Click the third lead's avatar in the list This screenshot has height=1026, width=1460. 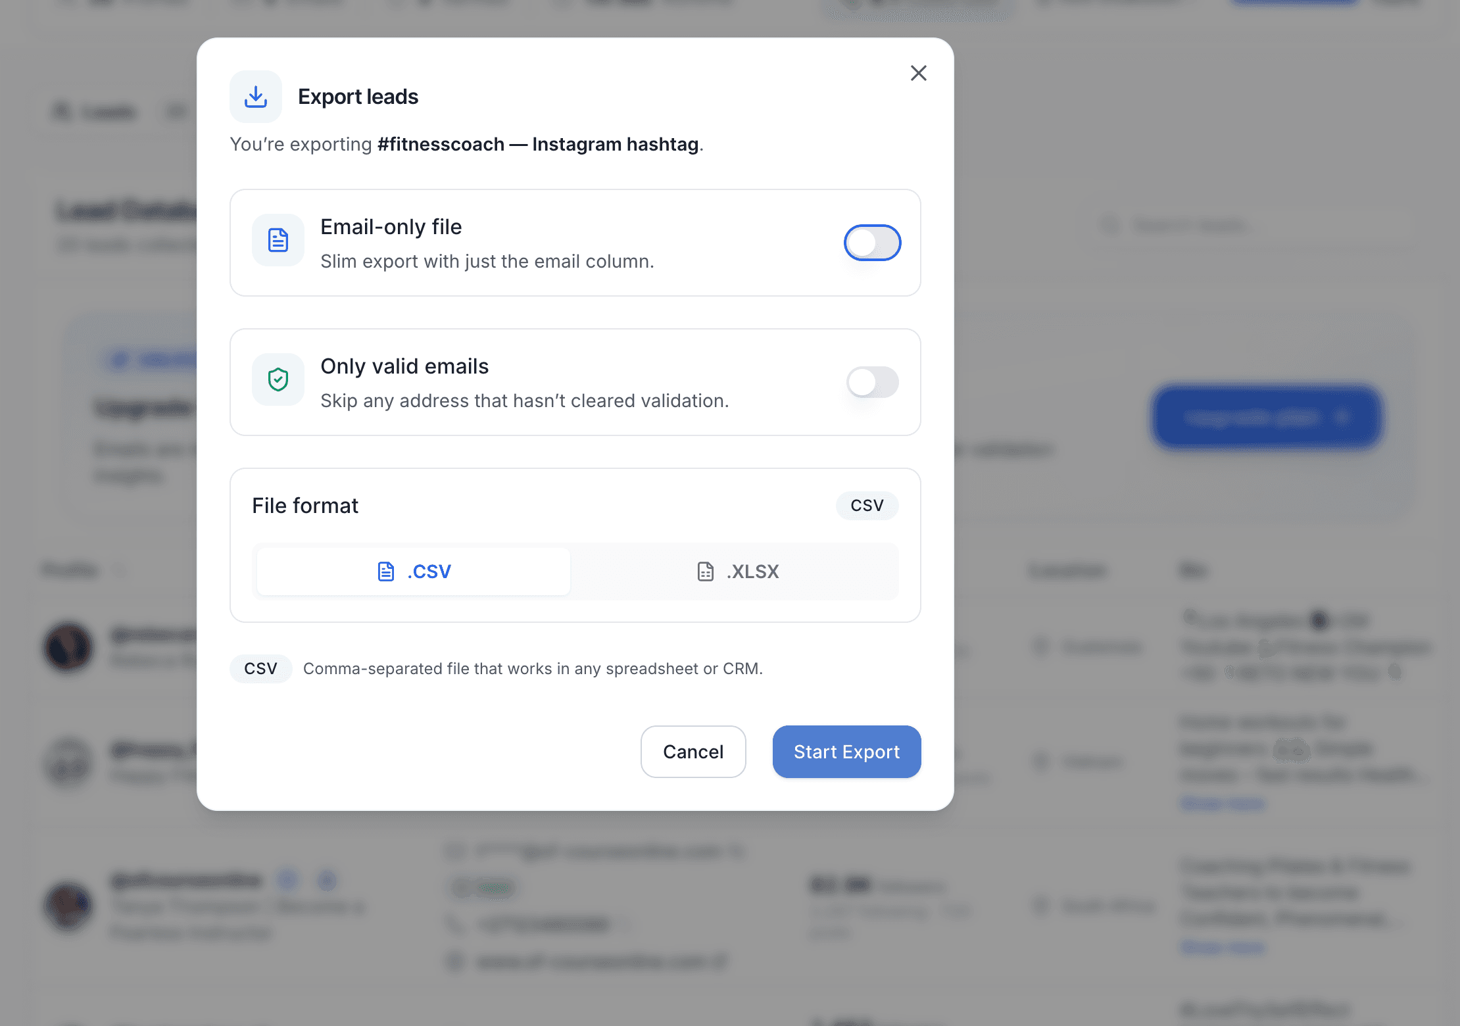coord(68,906)
